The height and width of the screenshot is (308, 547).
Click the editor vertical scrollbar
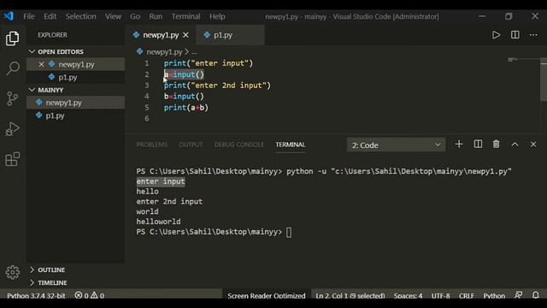pos(544,80)
